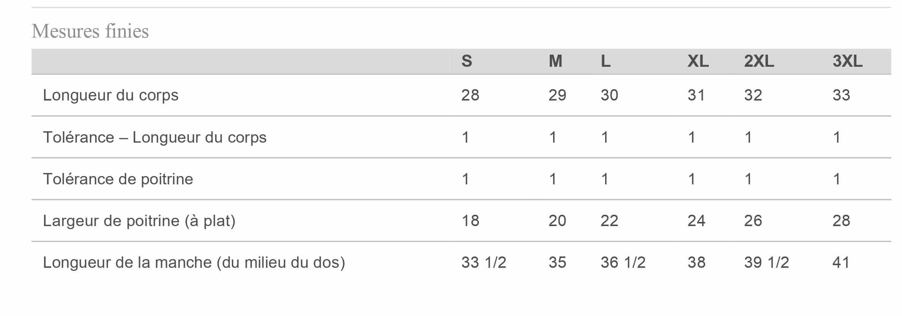The width and height of the screenshot is (902, 316).
Task: Select the XL size column header
Action: point(698,61)
